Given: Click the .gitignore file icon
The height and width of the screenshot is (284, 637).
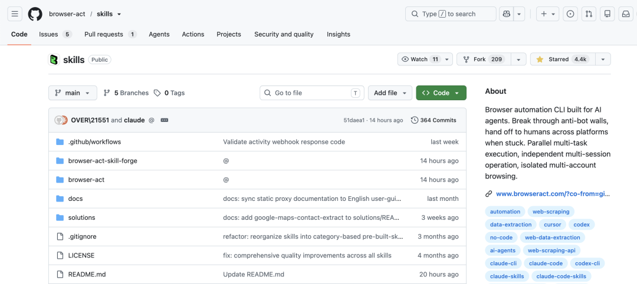Looking at the screenshot, I should 60,236.
